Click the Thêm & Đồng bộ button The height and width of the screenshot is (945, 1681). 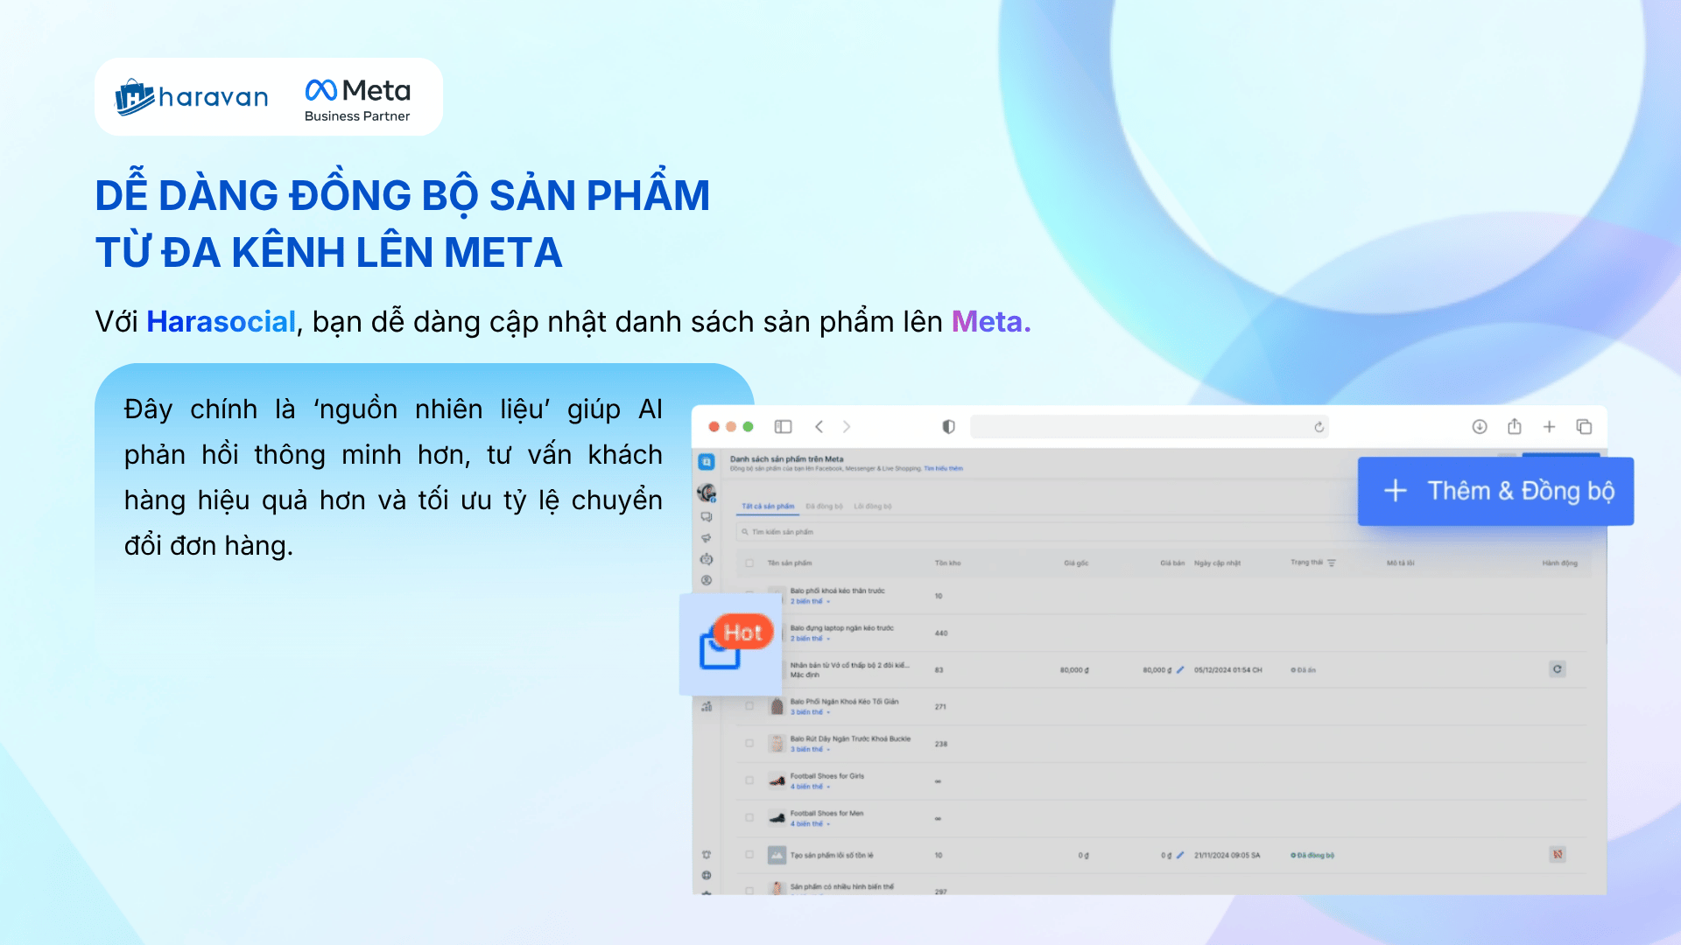click(x=1495, y=491)
